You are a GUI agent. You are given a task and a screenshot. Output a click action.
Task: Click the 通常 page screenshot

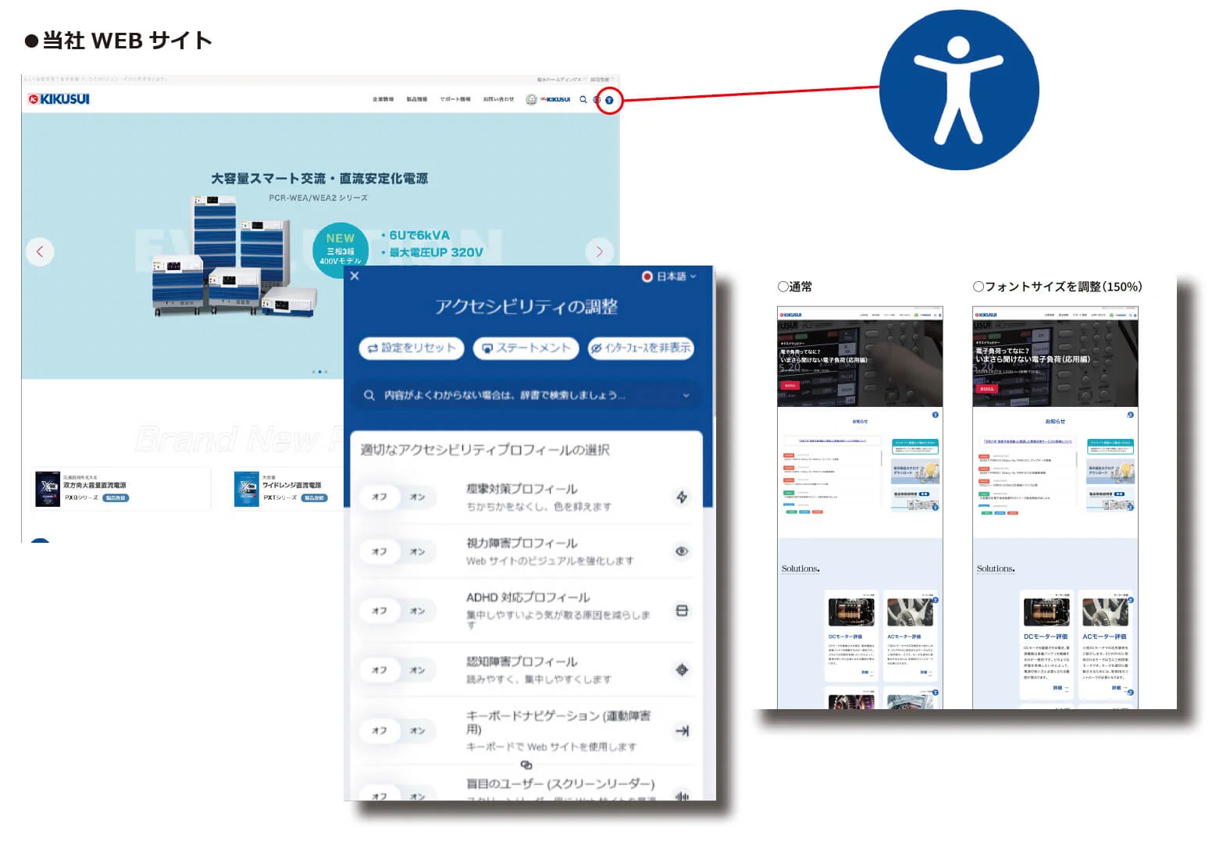(x=860, y=508)
